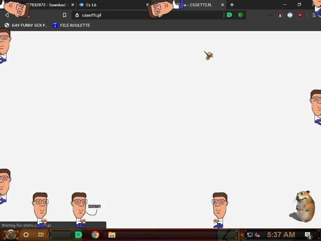Restore down the browser window
The width and height of the screenshot is (321, 241).
click(299, 4)
